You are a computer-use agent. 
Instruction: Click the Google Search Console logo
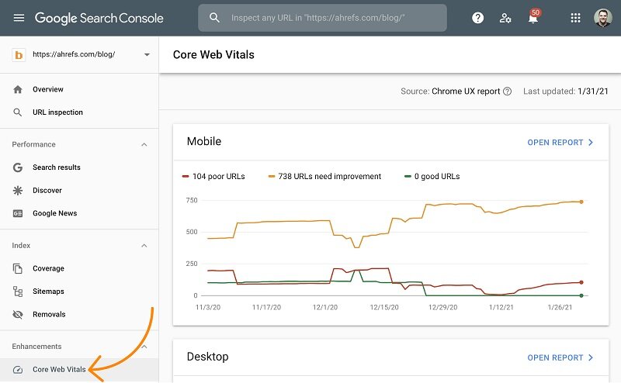point(99,18)
